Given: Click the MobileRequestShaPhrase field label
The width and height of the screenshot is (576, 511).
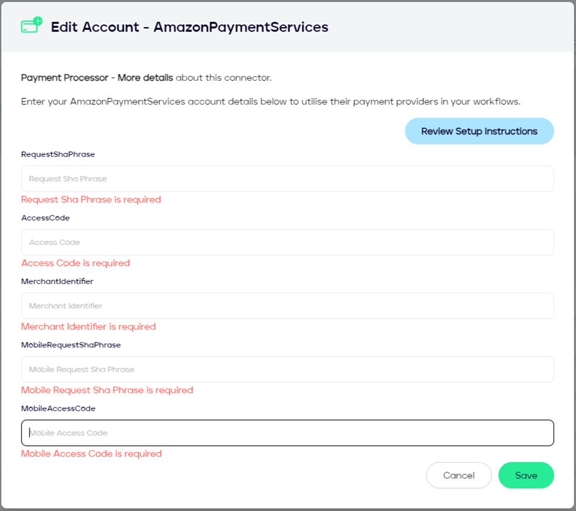Looking at the screenshot, I should pos(71,345).
